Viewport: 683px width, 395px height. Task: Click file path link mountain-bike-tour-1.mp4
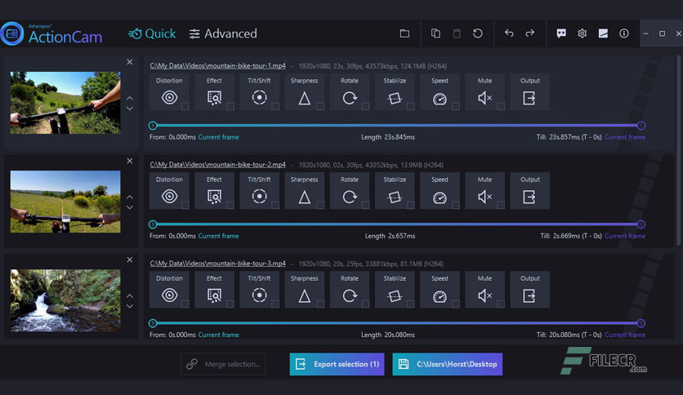coord(218,65)
